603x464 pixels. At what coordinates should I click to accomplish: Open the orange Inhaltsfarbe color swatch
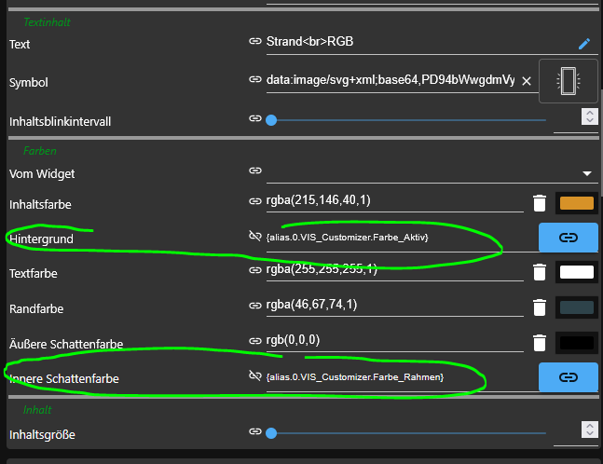[x=575, y=202]
